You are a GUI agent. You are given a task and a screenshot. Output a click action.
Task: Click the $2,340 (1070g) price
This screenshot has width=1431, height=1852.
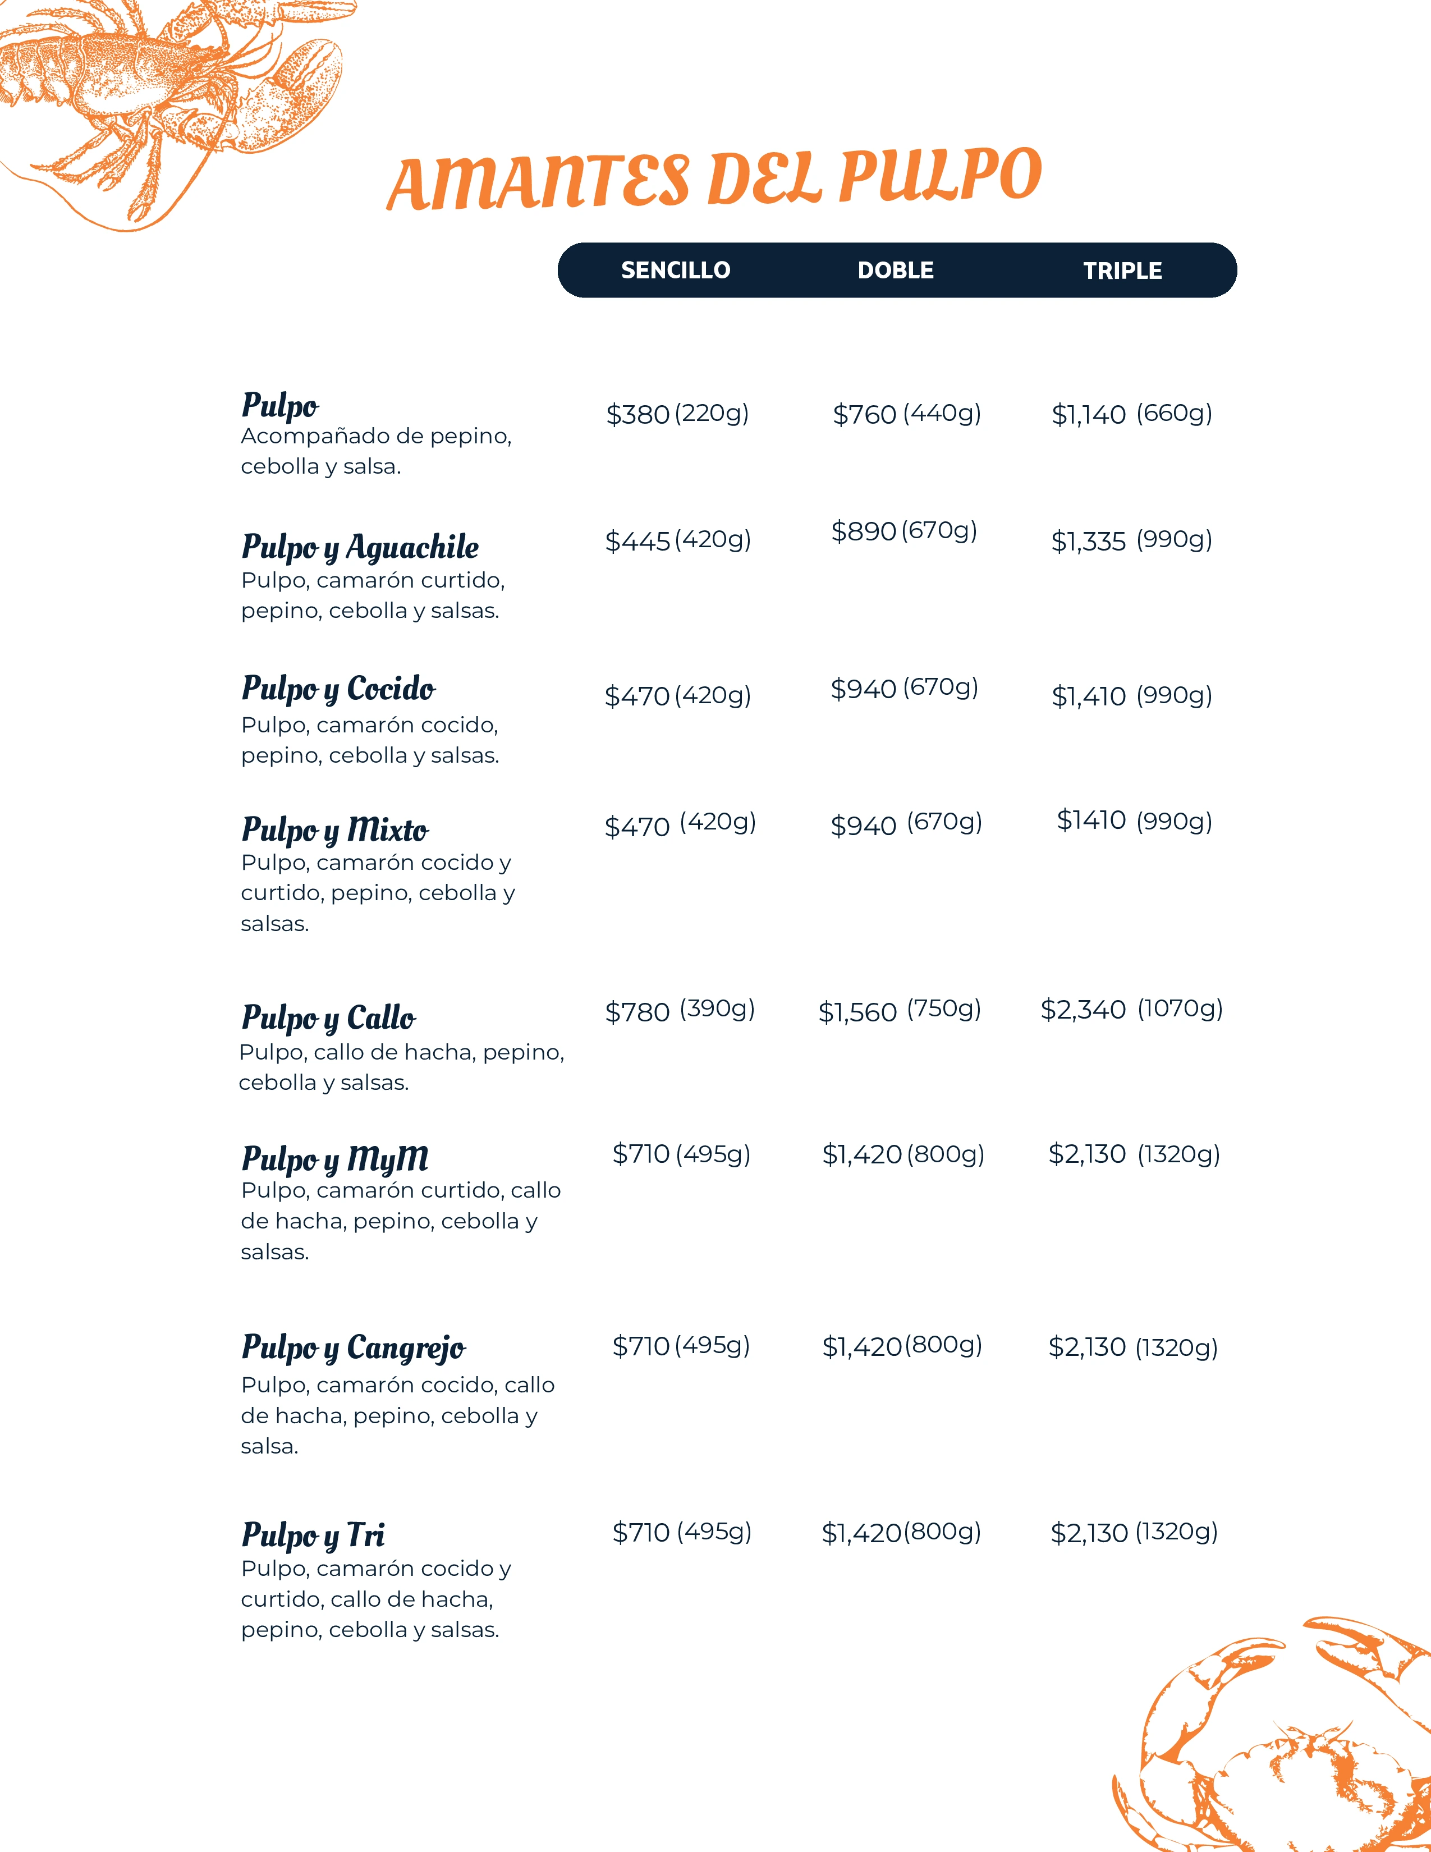1132,1009
